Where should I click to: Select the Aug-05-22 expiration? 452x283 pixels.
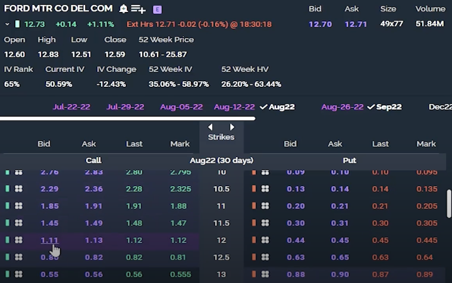181,107
